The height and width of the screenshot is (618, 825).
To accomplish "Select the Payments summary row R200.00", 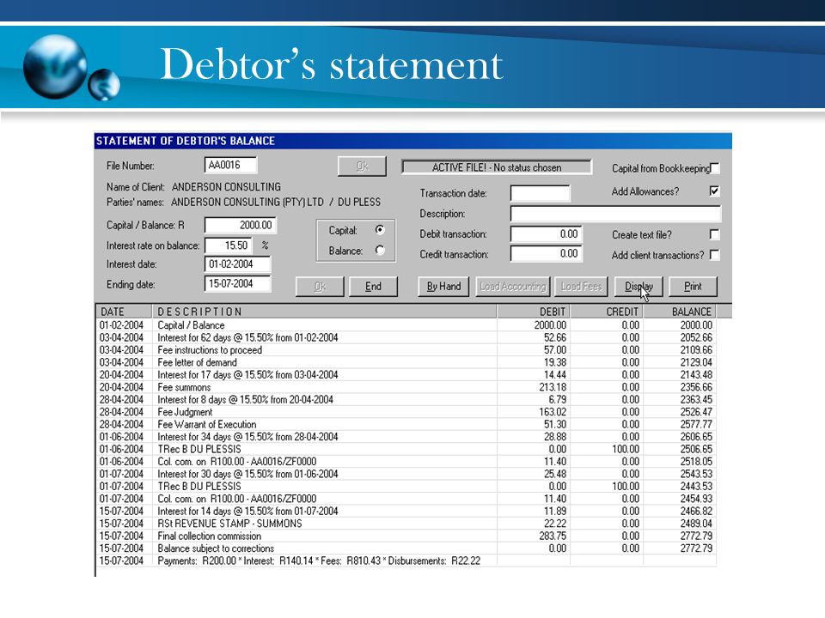I will [x=406, y=560].
